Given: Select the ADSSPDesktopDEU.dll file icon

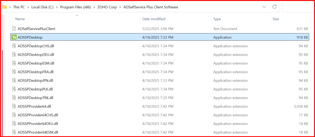Looking at the screenshot, I should 14,54.
